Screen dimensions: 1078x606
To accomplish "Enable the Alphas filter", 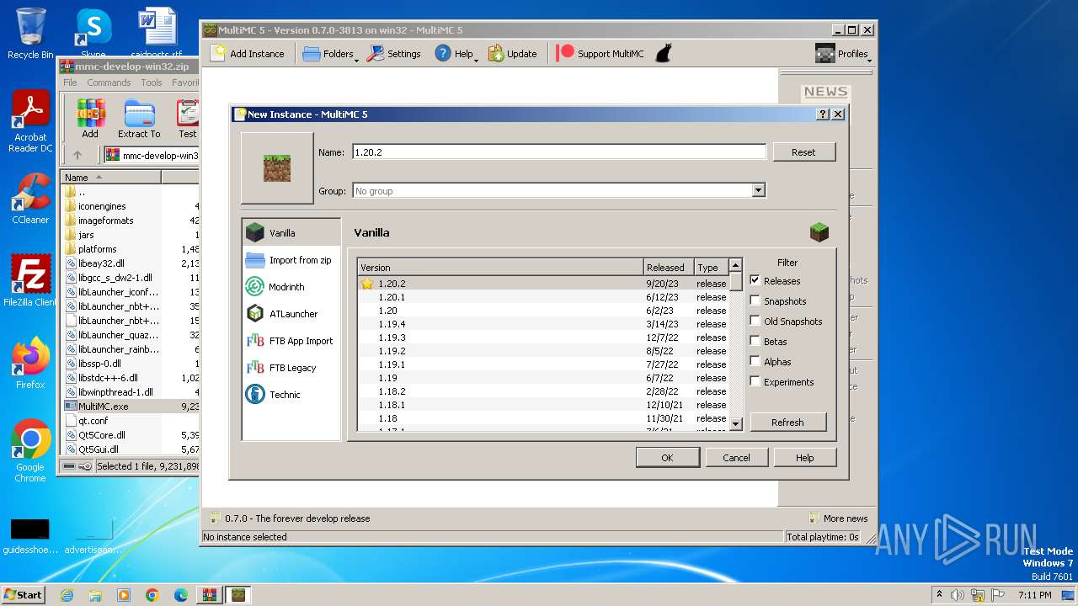I will 755,361.
